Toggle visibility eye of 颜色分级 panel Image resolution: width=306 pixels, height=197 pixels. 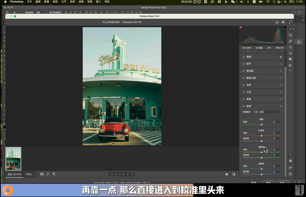click(x=281, y=78)
